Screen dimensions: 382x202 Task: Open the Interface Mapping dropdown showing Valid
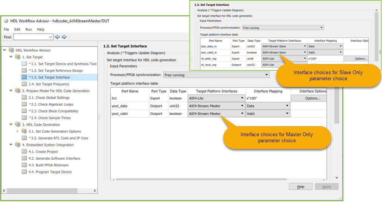268,114
